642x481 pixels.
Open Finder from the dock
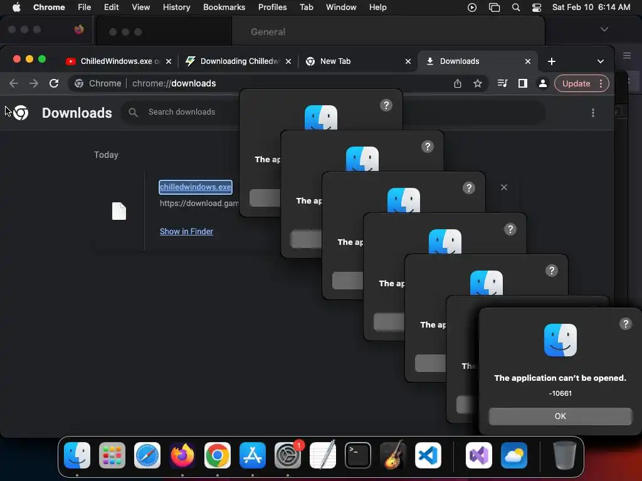point(77,455)
